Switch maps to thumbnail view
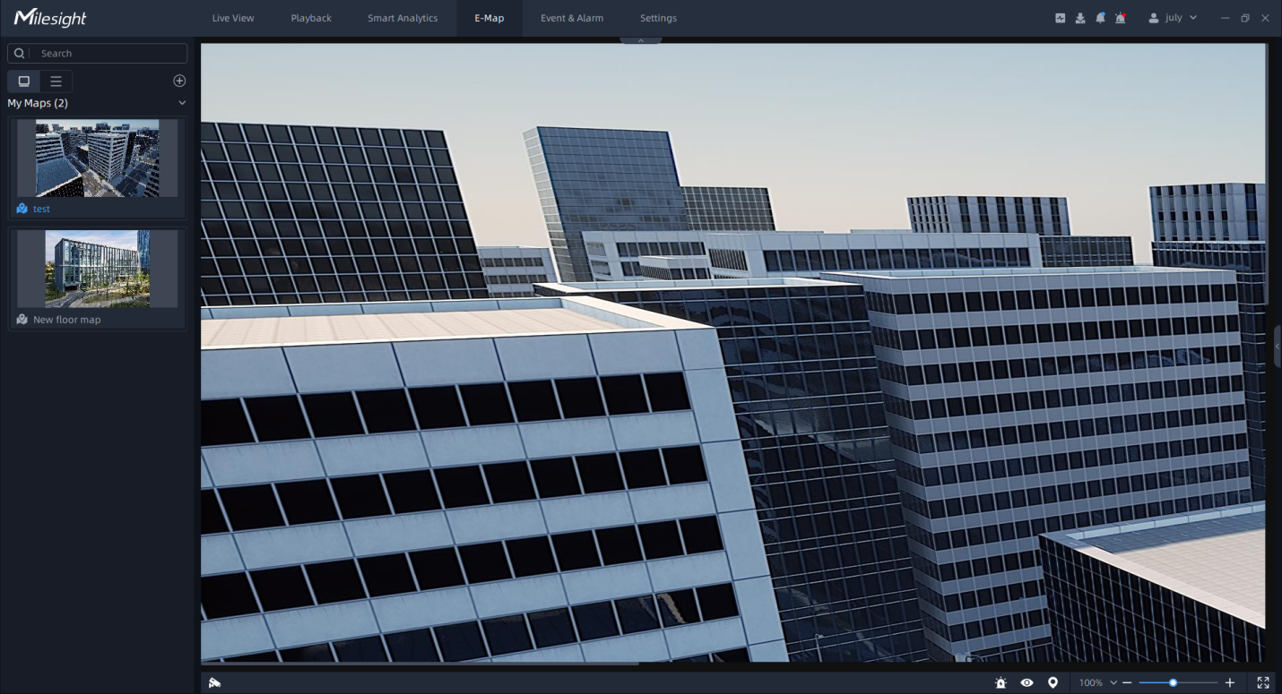The image size is (1282, 694). pos(24,81)
